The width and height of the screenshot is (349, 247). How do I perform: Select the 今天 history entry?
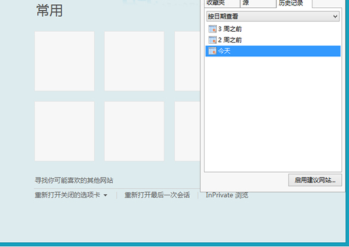[x=273, y=51]
